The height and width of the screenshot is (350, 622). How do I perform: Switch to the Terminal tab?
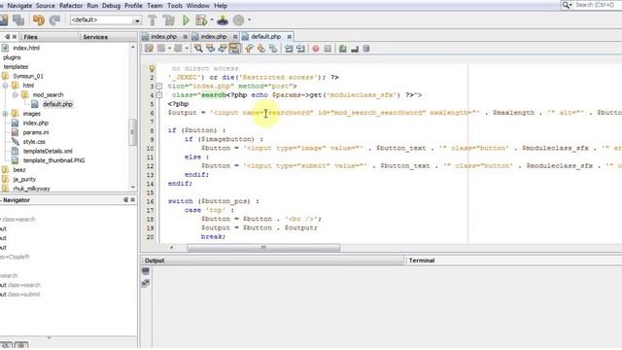coord(422,261)
